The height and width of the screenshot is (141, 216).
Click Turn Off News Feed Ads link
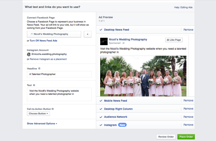click(43, 41)
